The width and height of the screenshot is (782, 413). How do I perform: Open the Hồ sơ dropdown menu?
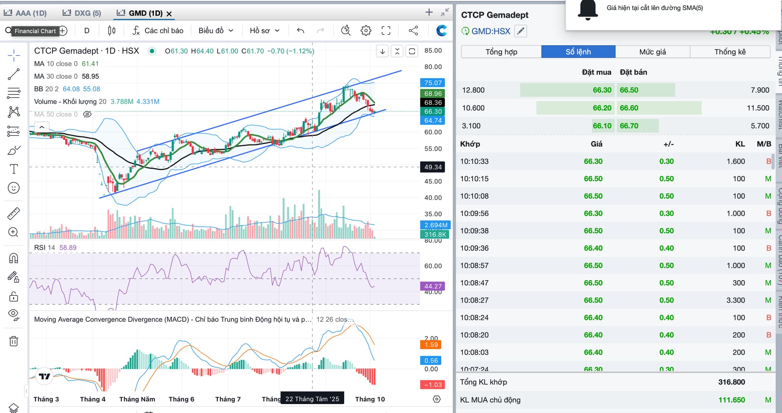(x=265, y=31)
